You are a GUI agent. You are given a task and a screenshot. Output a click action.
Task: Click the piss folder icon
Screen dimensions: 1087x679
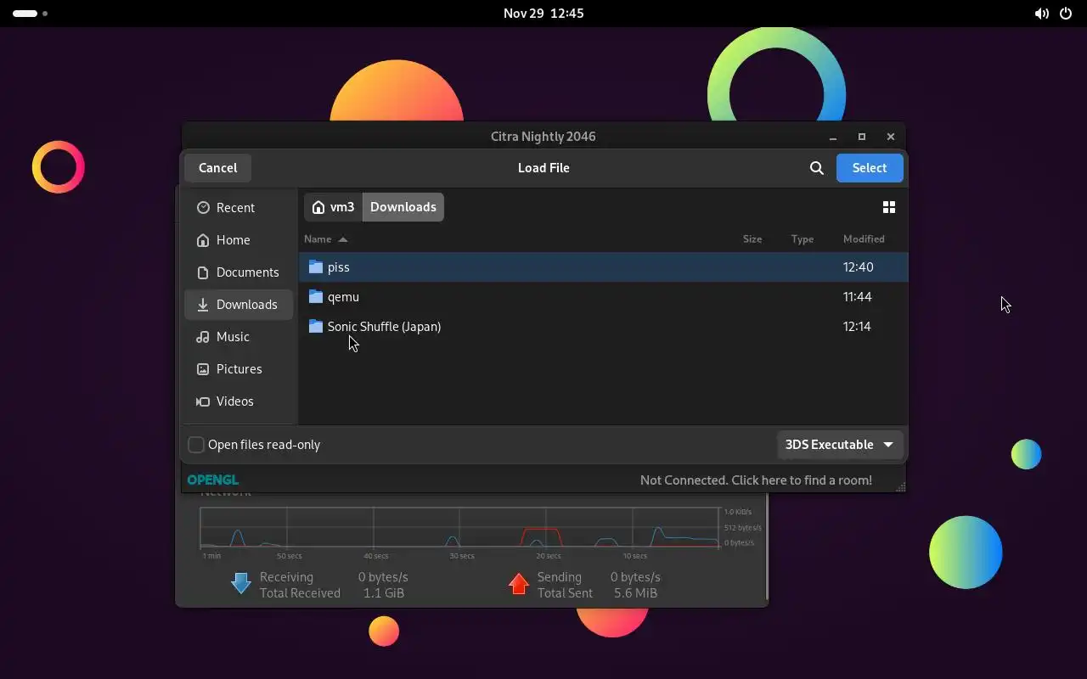tap(316, 267)
